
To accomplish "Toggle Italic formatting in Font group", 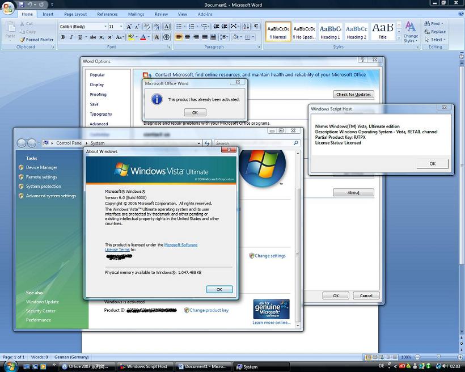I will point(71,37).
